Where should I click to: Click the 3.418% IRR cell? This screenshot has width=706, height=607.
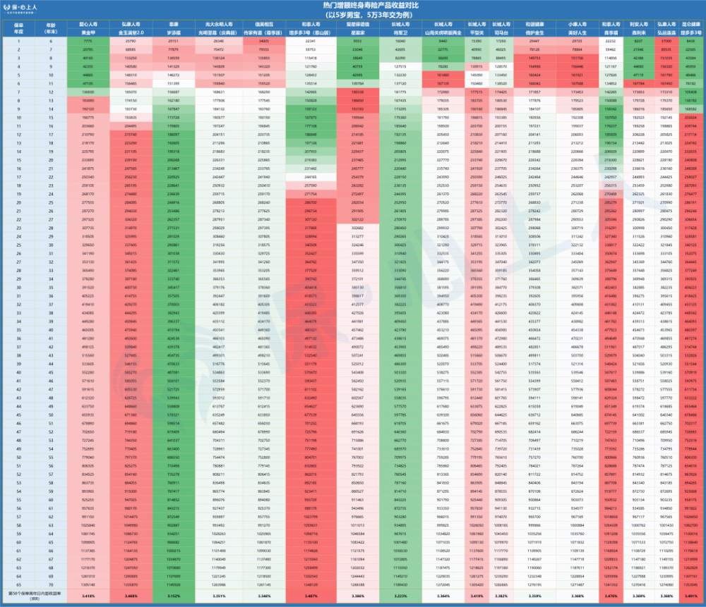pyautogui.click(x=88, y=596)
